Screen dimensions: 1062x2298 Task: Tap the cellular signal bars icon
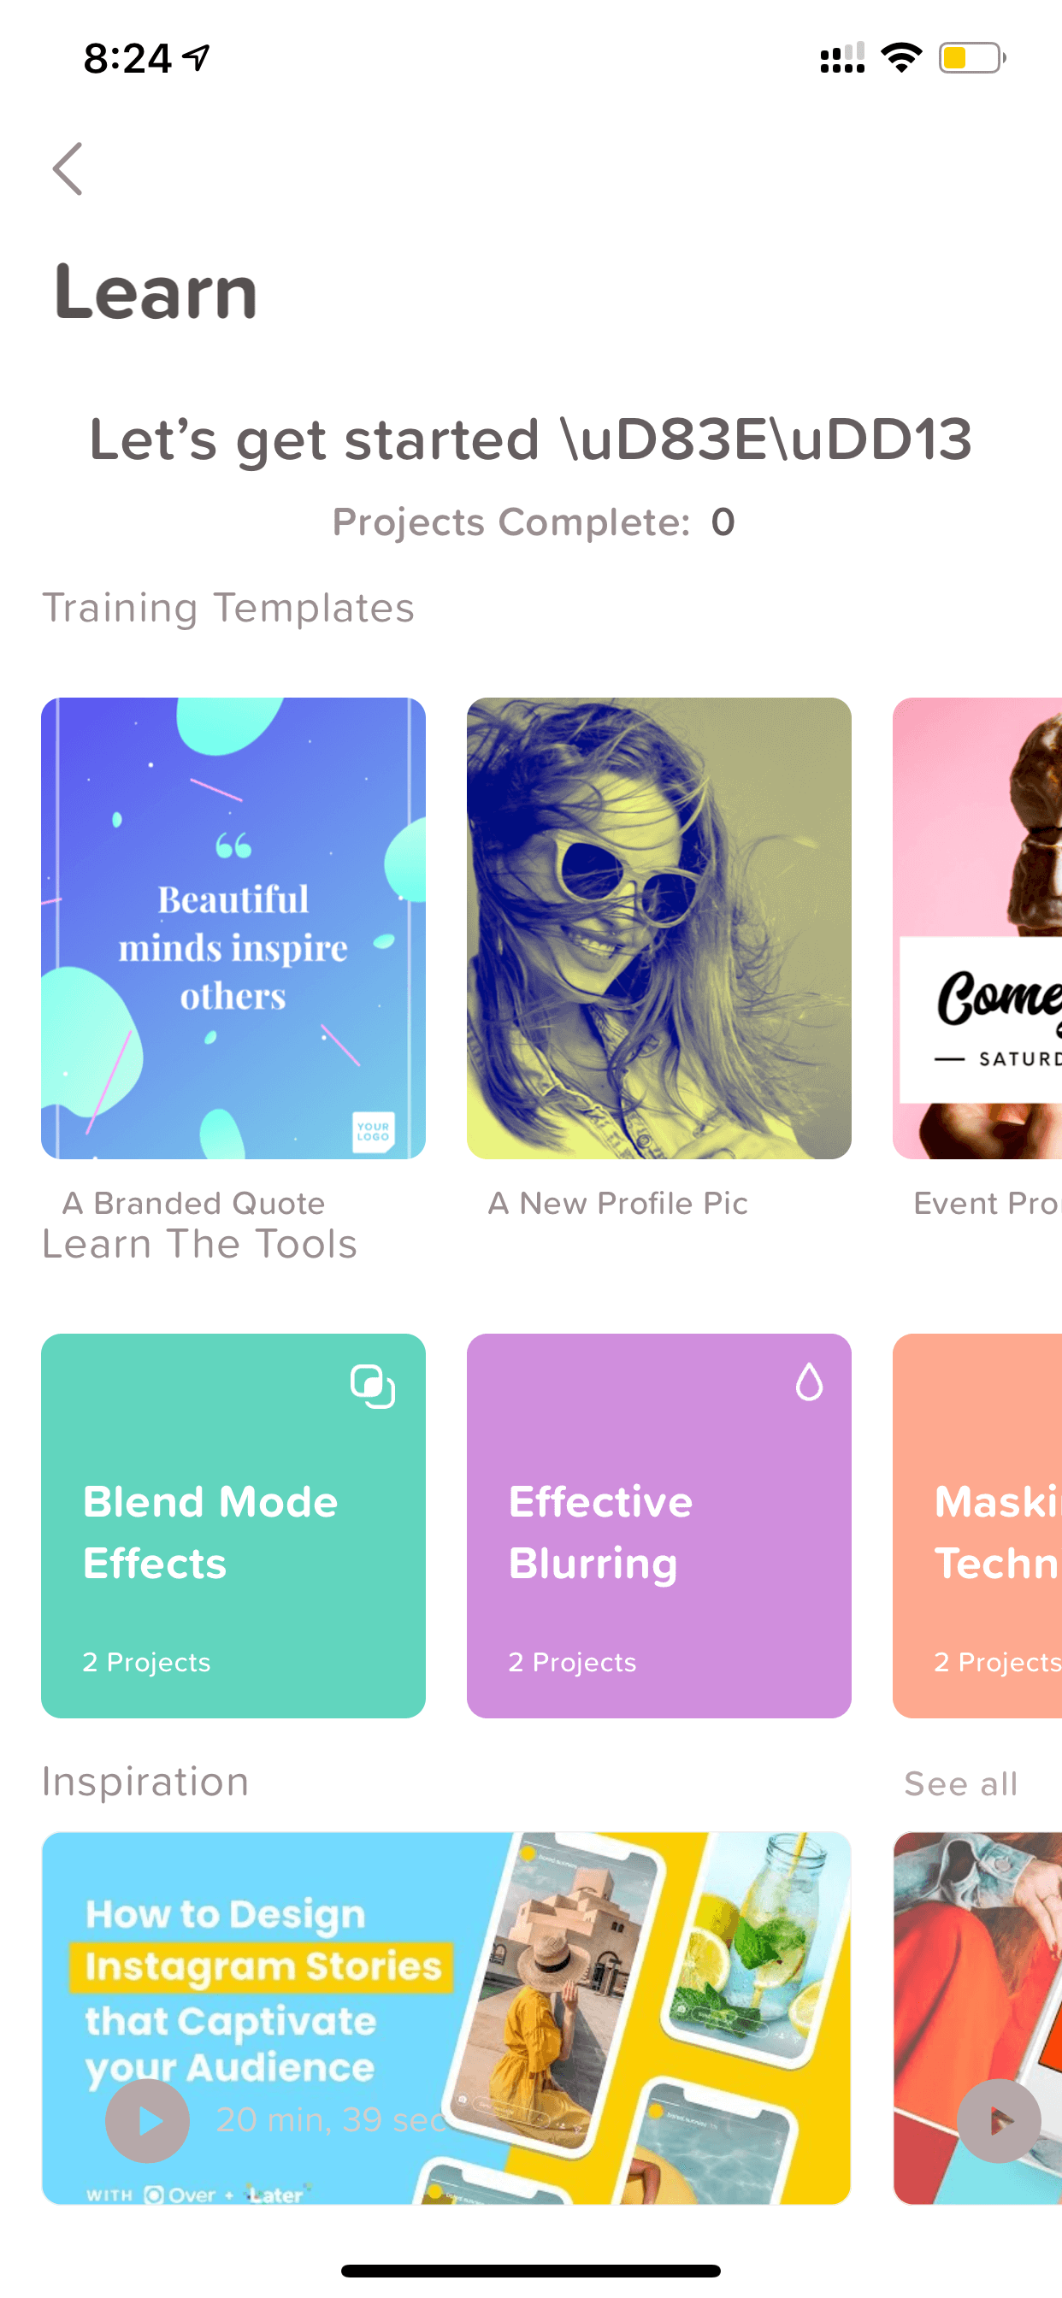[842, 58]
